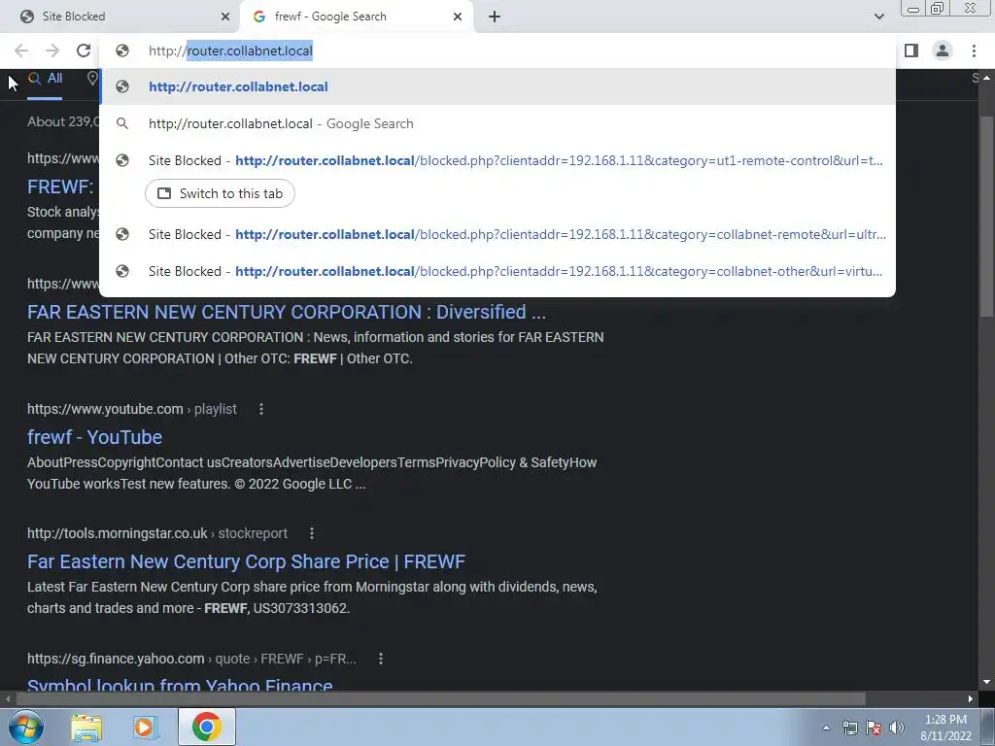Open the Chrome three-dot menu
This screenshot has width=995, height=746.
click(974, 51)
